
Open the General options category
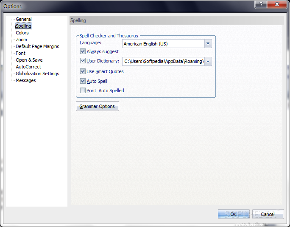click(x=24, y=19)
